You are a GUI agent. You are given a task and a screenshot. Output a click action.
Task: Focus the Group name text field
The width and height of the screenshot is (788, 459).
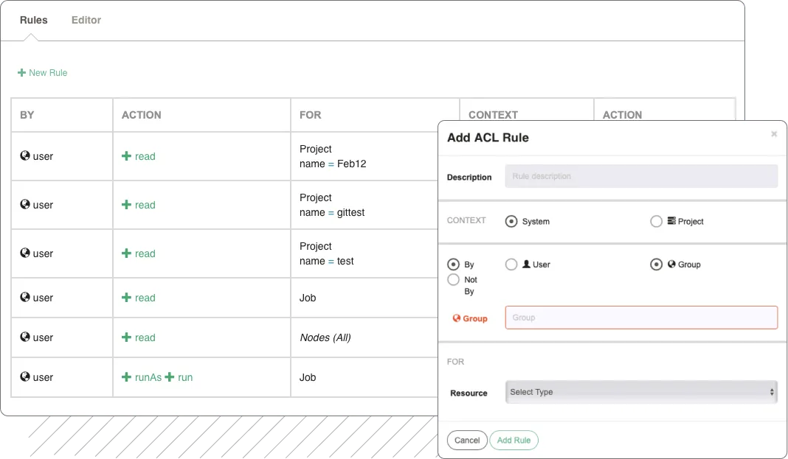click(641, 318)
